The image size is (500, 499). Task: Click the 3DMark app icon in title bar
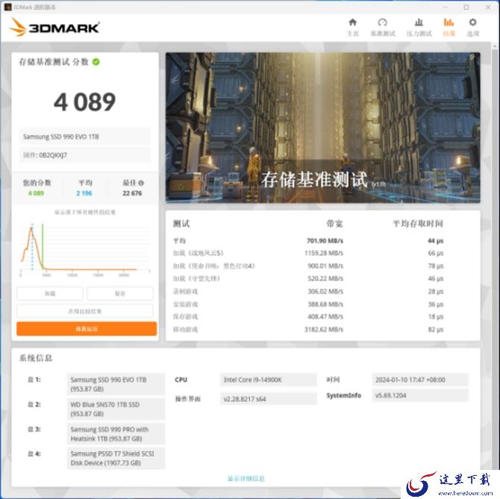(8, 7)
